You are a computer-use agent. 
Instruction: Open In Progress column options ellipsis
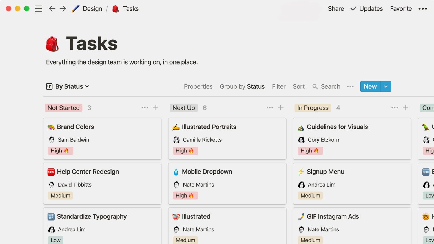pyautogui.click(x=395, y=108)
